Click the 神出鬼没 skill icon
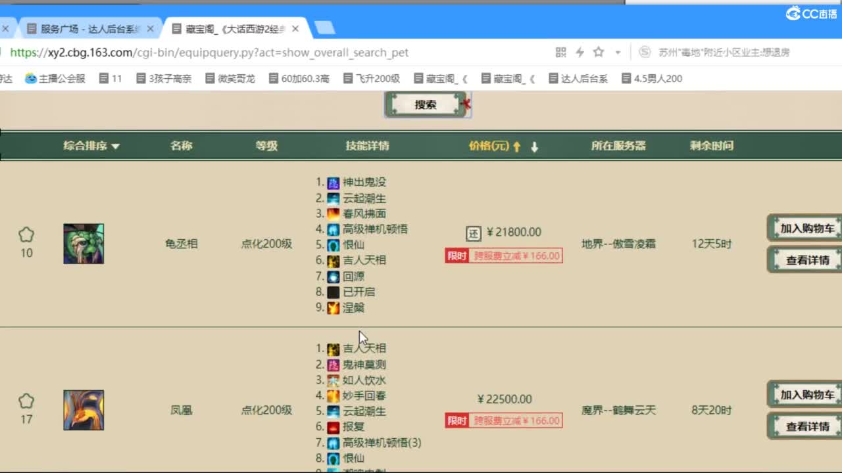 [334, 183]
